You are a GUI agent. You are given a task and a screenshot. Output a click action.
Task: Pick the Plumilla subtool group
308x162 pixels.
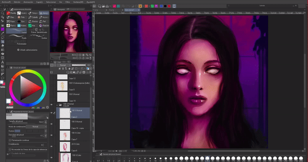(12, 13)
